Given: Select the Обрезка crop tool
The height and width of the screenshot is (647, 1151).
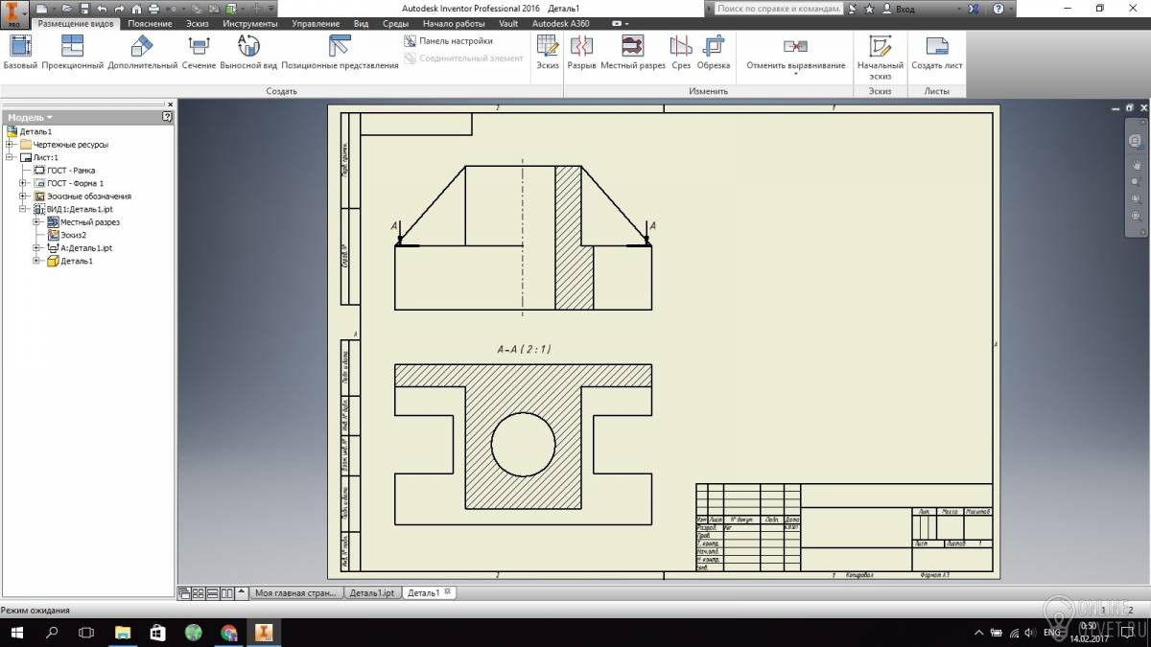Looking at the screenshot, I should 713,52.
